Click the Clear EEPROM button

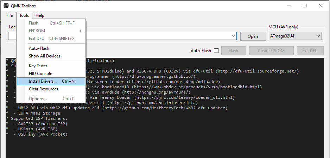coord(272,51)
